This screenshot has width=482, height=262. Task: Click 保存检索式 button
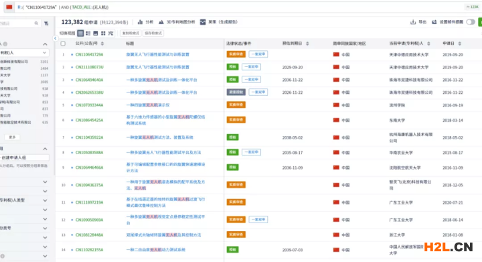click(153, 33)
